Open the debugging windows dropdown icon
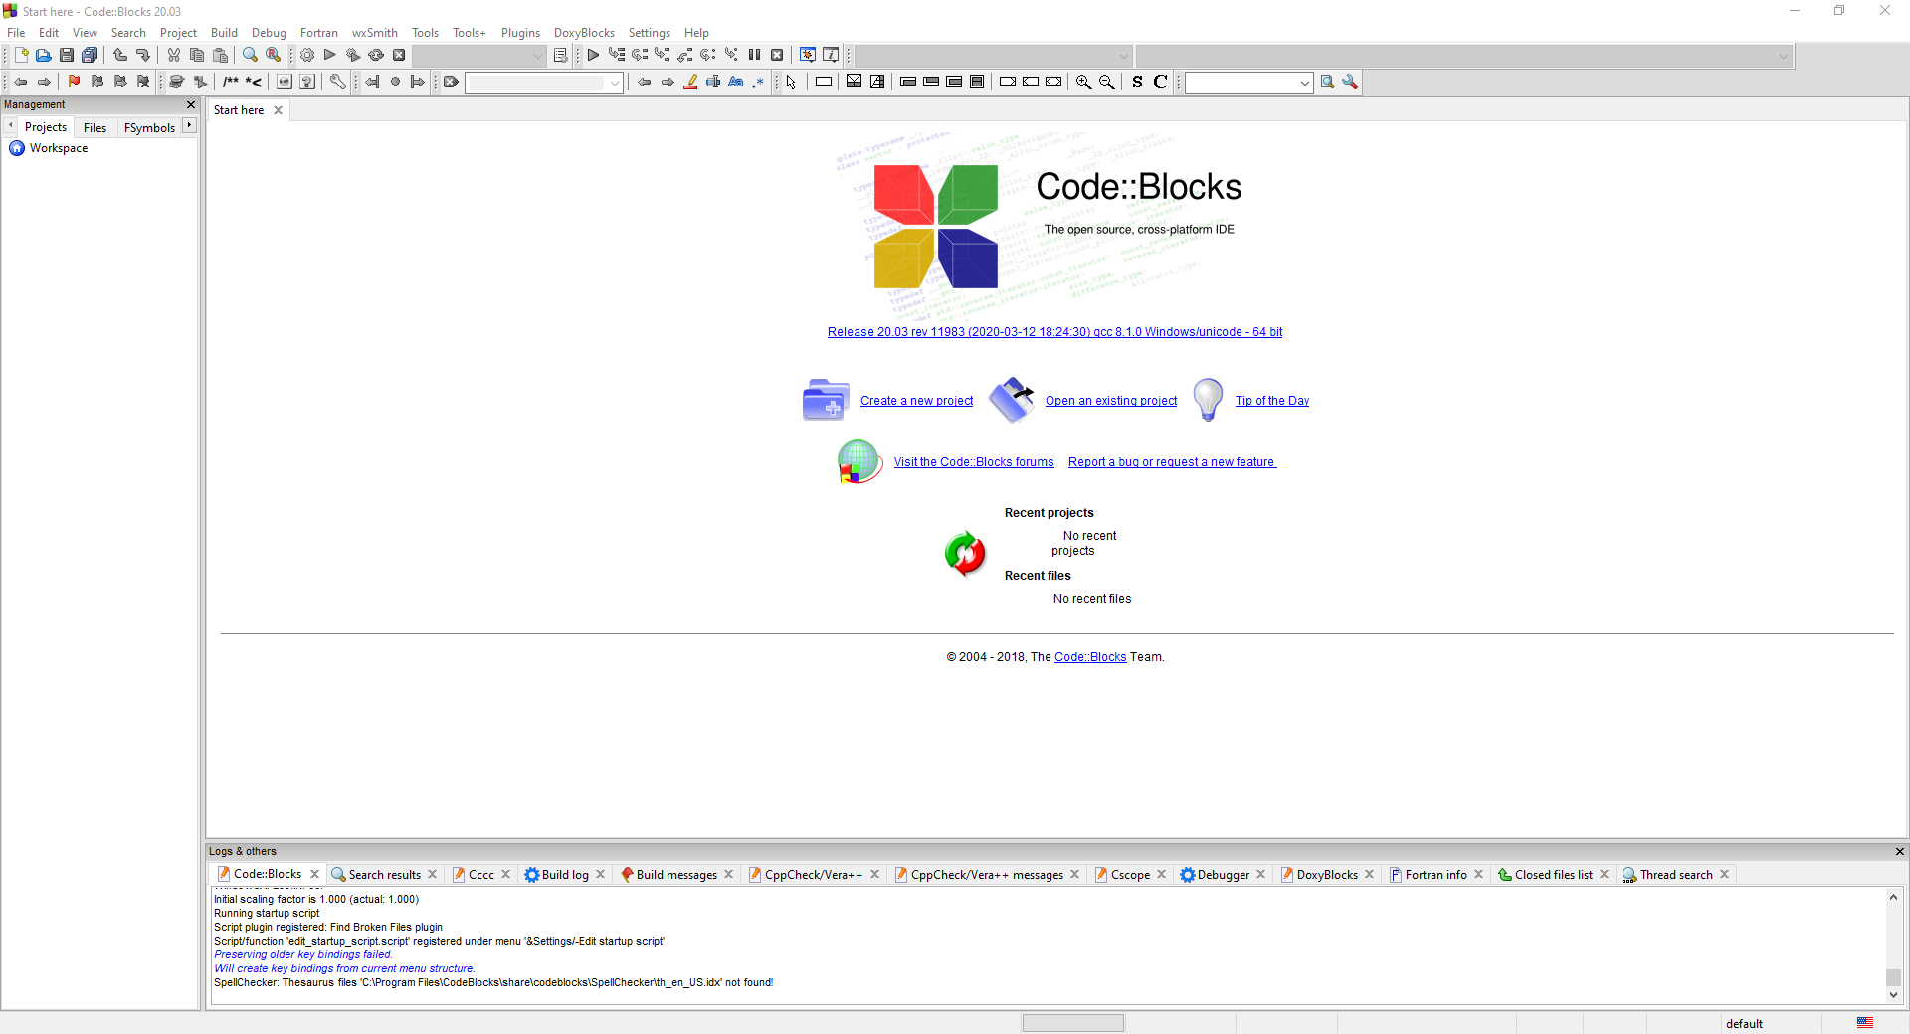This screenshot has width=1910, height=1034. 808,55
